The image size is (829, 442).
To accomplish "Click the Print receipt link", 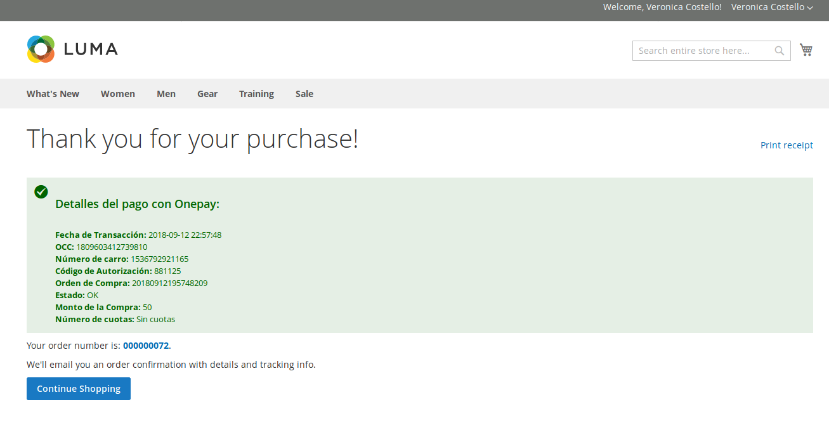I will coord(787,145).
